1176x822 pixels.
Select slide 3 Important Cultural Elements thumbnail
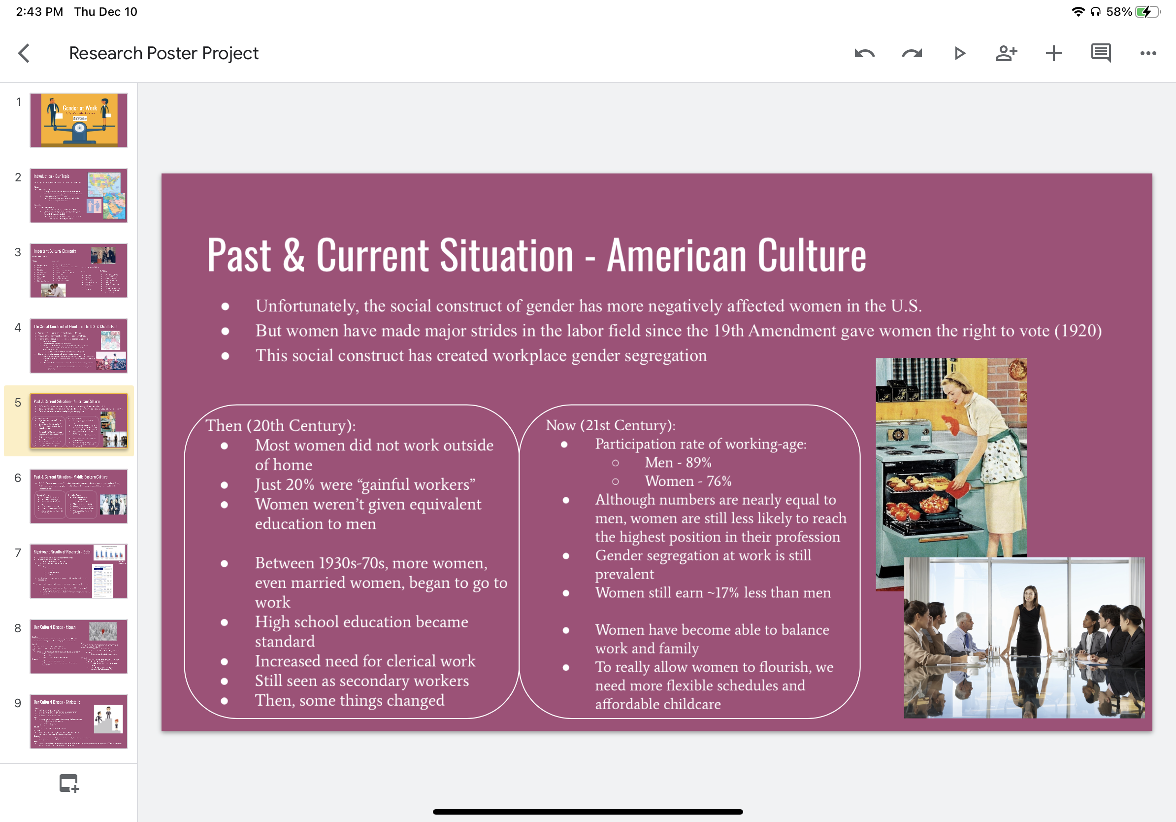[78, 270]
